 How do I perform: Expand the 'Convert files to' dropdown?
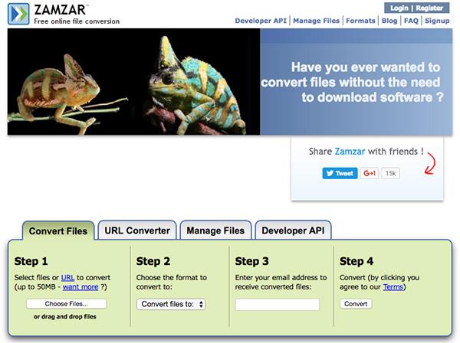(171, 304)
